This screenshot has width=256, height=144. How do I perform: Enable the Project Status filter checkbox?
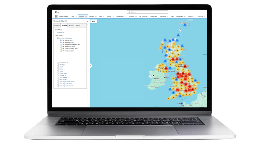tap(58, 73)
